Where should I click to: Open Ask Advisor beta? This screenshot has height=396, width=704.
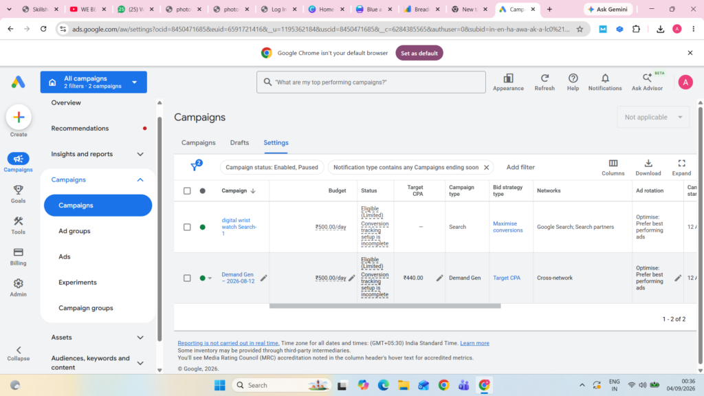(647, 82)
